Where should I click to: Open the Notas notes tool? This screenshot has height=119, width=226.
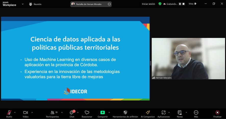point(180,114)
